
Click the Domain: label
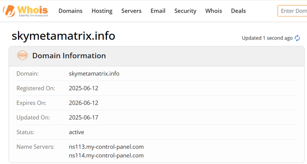click(x=27, y=74)
